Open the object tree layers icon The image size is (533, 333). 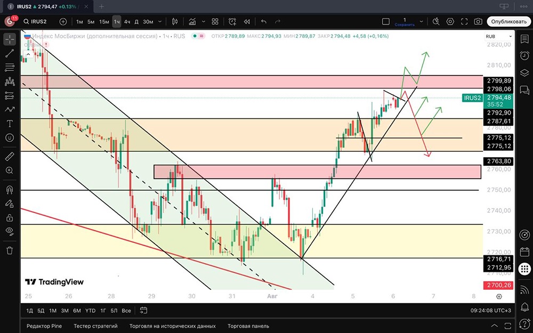524,72
